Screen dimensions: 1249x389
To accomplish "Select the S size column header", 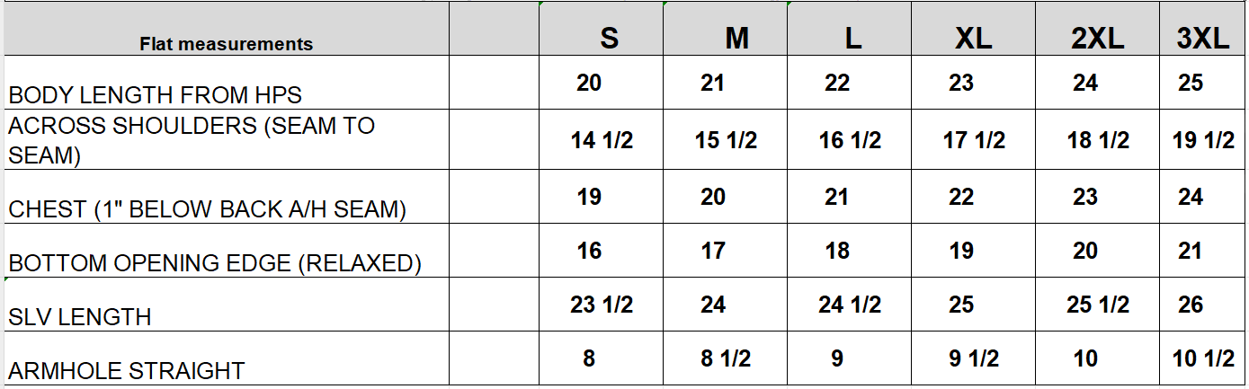I will 609,38.
